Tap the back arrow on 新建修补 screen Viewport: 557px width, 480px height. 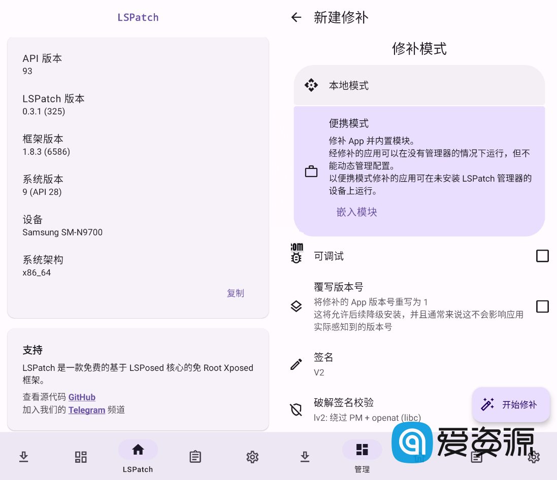(296, 17)
